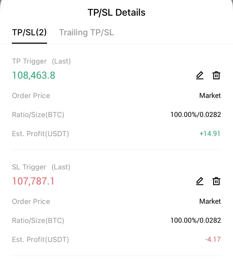The image size is (233, 277).
Task: Tap the TP trigger price 108,463.8
Action: (34, 75)
